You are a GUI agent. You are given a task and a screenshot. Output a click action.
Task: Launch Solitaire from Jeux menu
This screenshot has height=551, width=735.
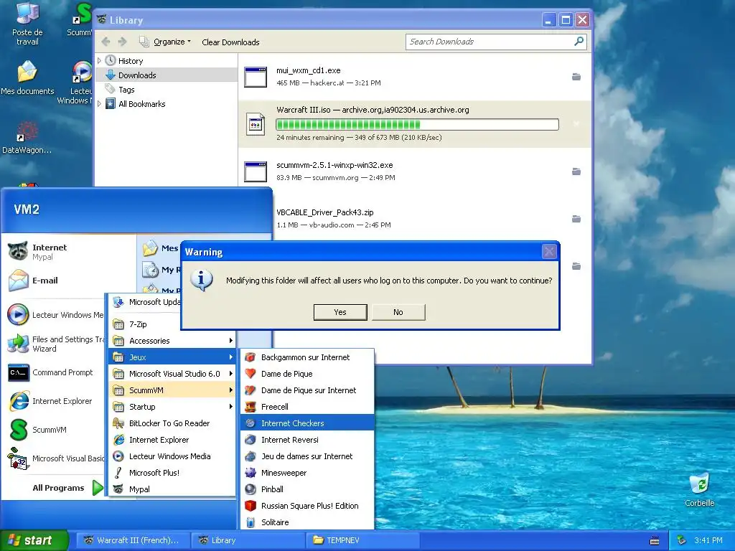pos(307,522)
